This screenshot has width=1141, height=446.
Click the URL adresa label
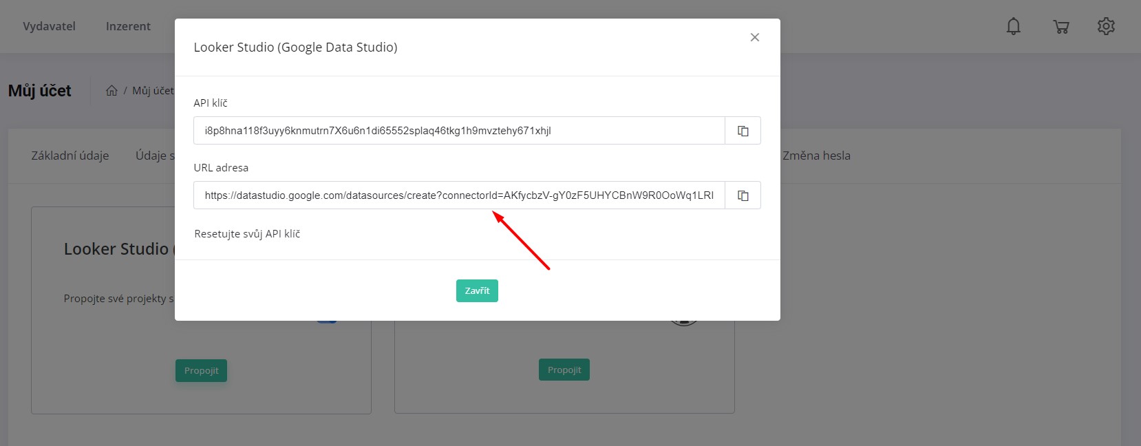click(x=221, y=168)
